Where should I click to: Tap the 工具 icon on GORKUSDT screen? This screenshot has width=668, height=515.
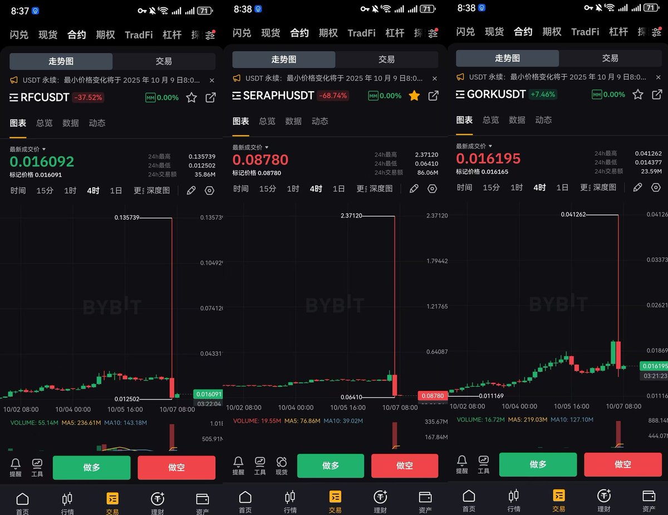[484, 465]
